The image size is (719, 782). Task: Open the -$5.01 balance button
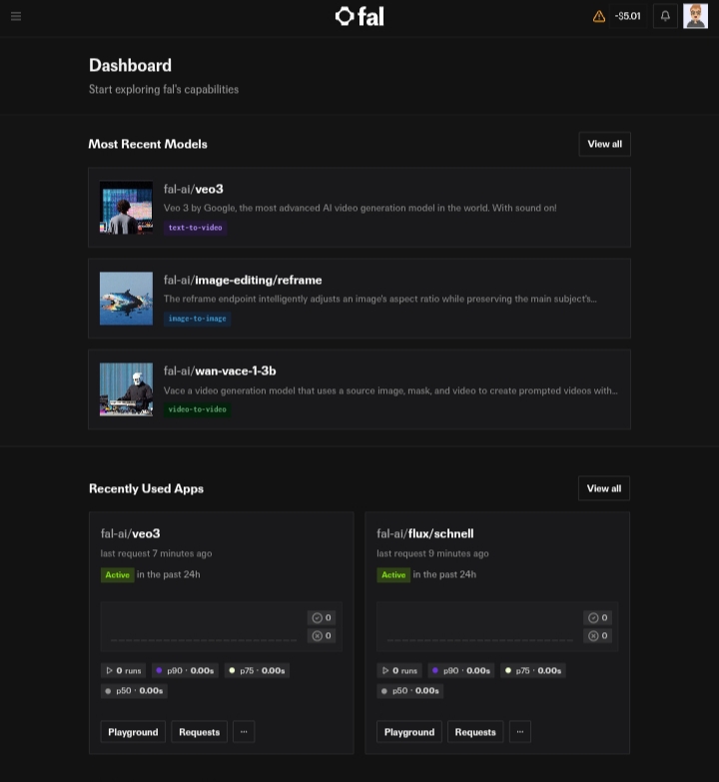tap(627, 16)
